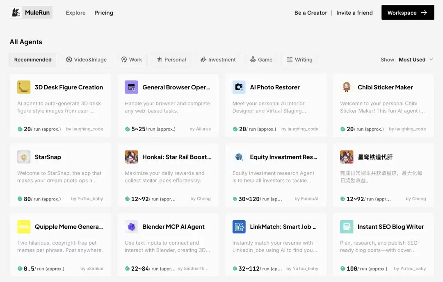443x282 pixels.
Task: Open the Quipple Meme Generator yellow icon
Action: coord(24,227)
